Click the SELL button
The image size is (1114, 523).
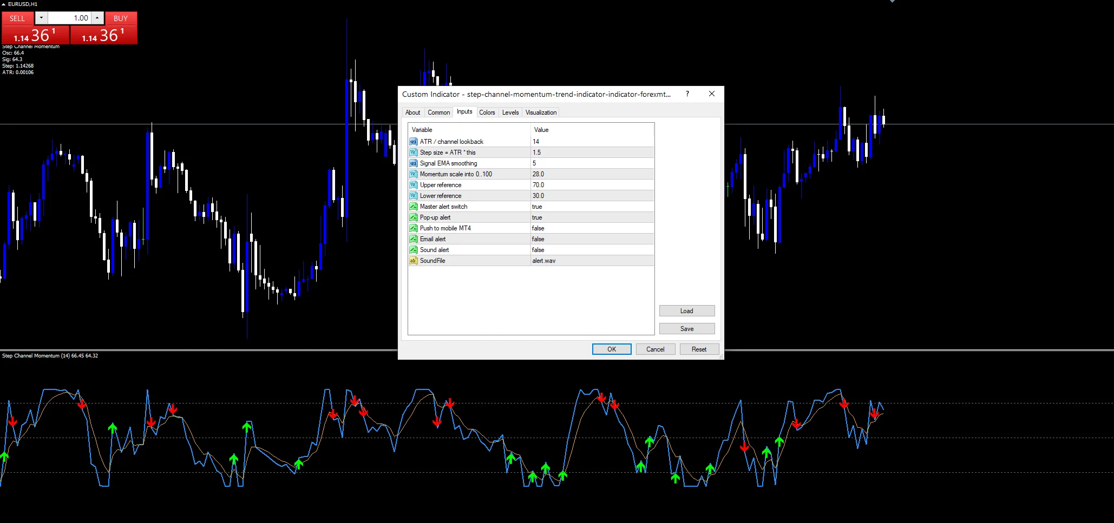pos(17,18)
